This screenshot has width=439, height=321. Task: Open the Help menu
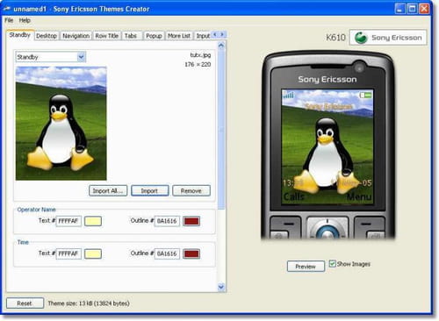click(25, 20)
